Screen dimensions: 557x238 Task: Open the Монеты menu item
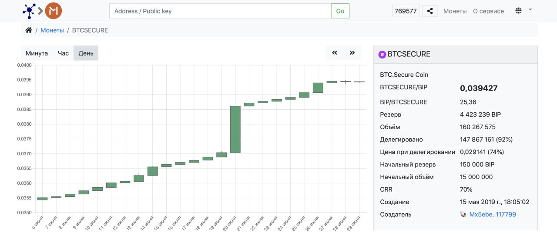455,11
